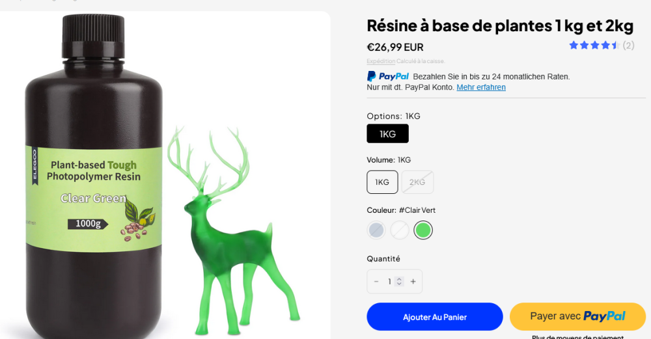This screenshot has height=339, width=651.
Task: Click Plus de moyens de paiement link
Action: click(x=577, y=336)
